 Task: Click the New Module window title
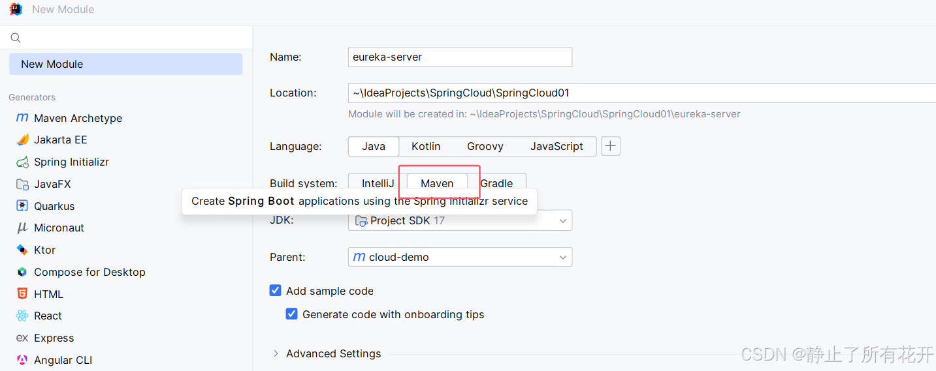point(63,9)
